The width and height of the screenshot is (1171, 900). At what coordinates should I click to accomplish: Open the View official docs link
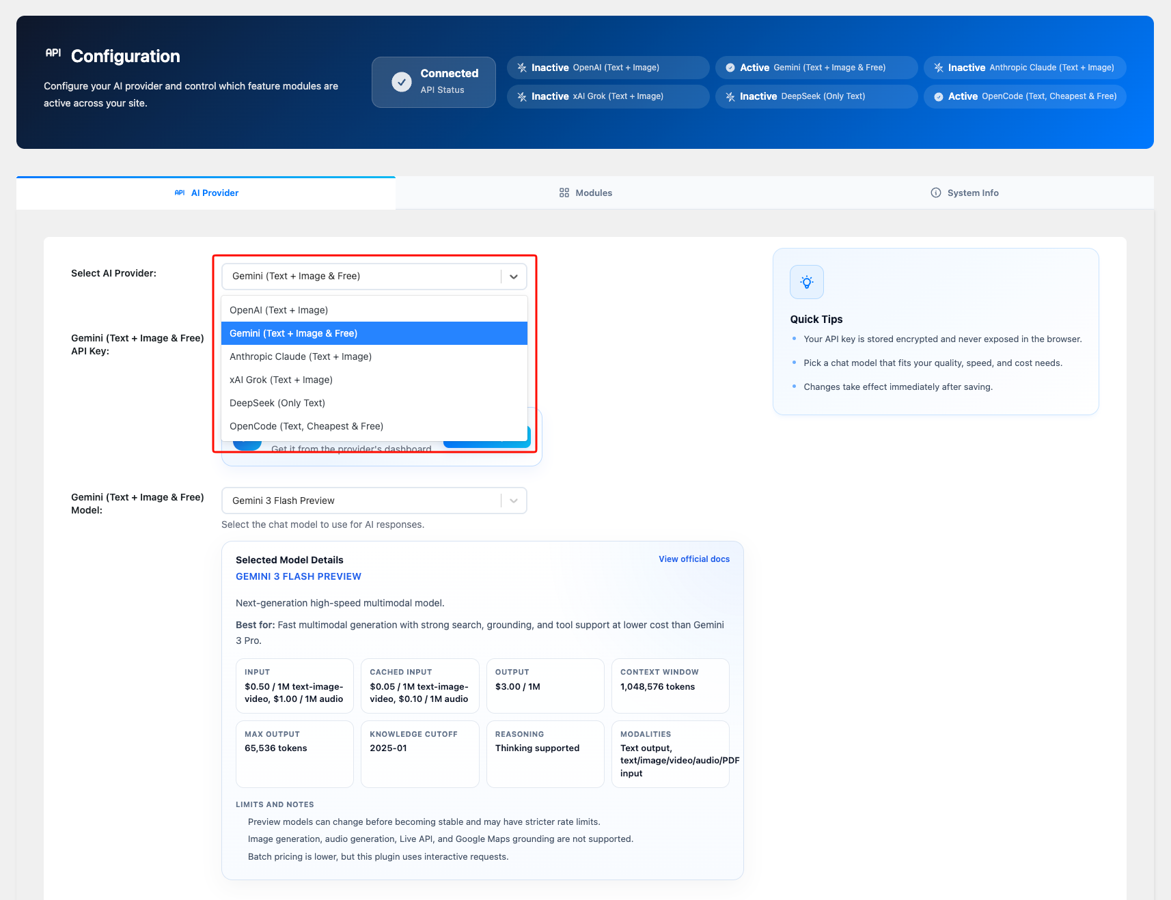(694, 559)
